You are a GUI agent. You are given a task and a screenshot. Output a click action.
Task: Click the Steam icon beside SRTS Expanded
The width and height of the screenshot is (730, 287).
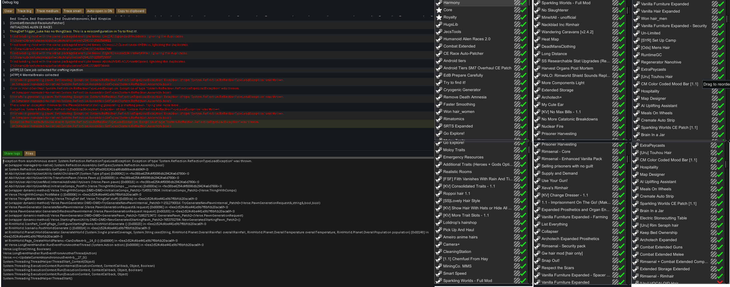(439, 126)
